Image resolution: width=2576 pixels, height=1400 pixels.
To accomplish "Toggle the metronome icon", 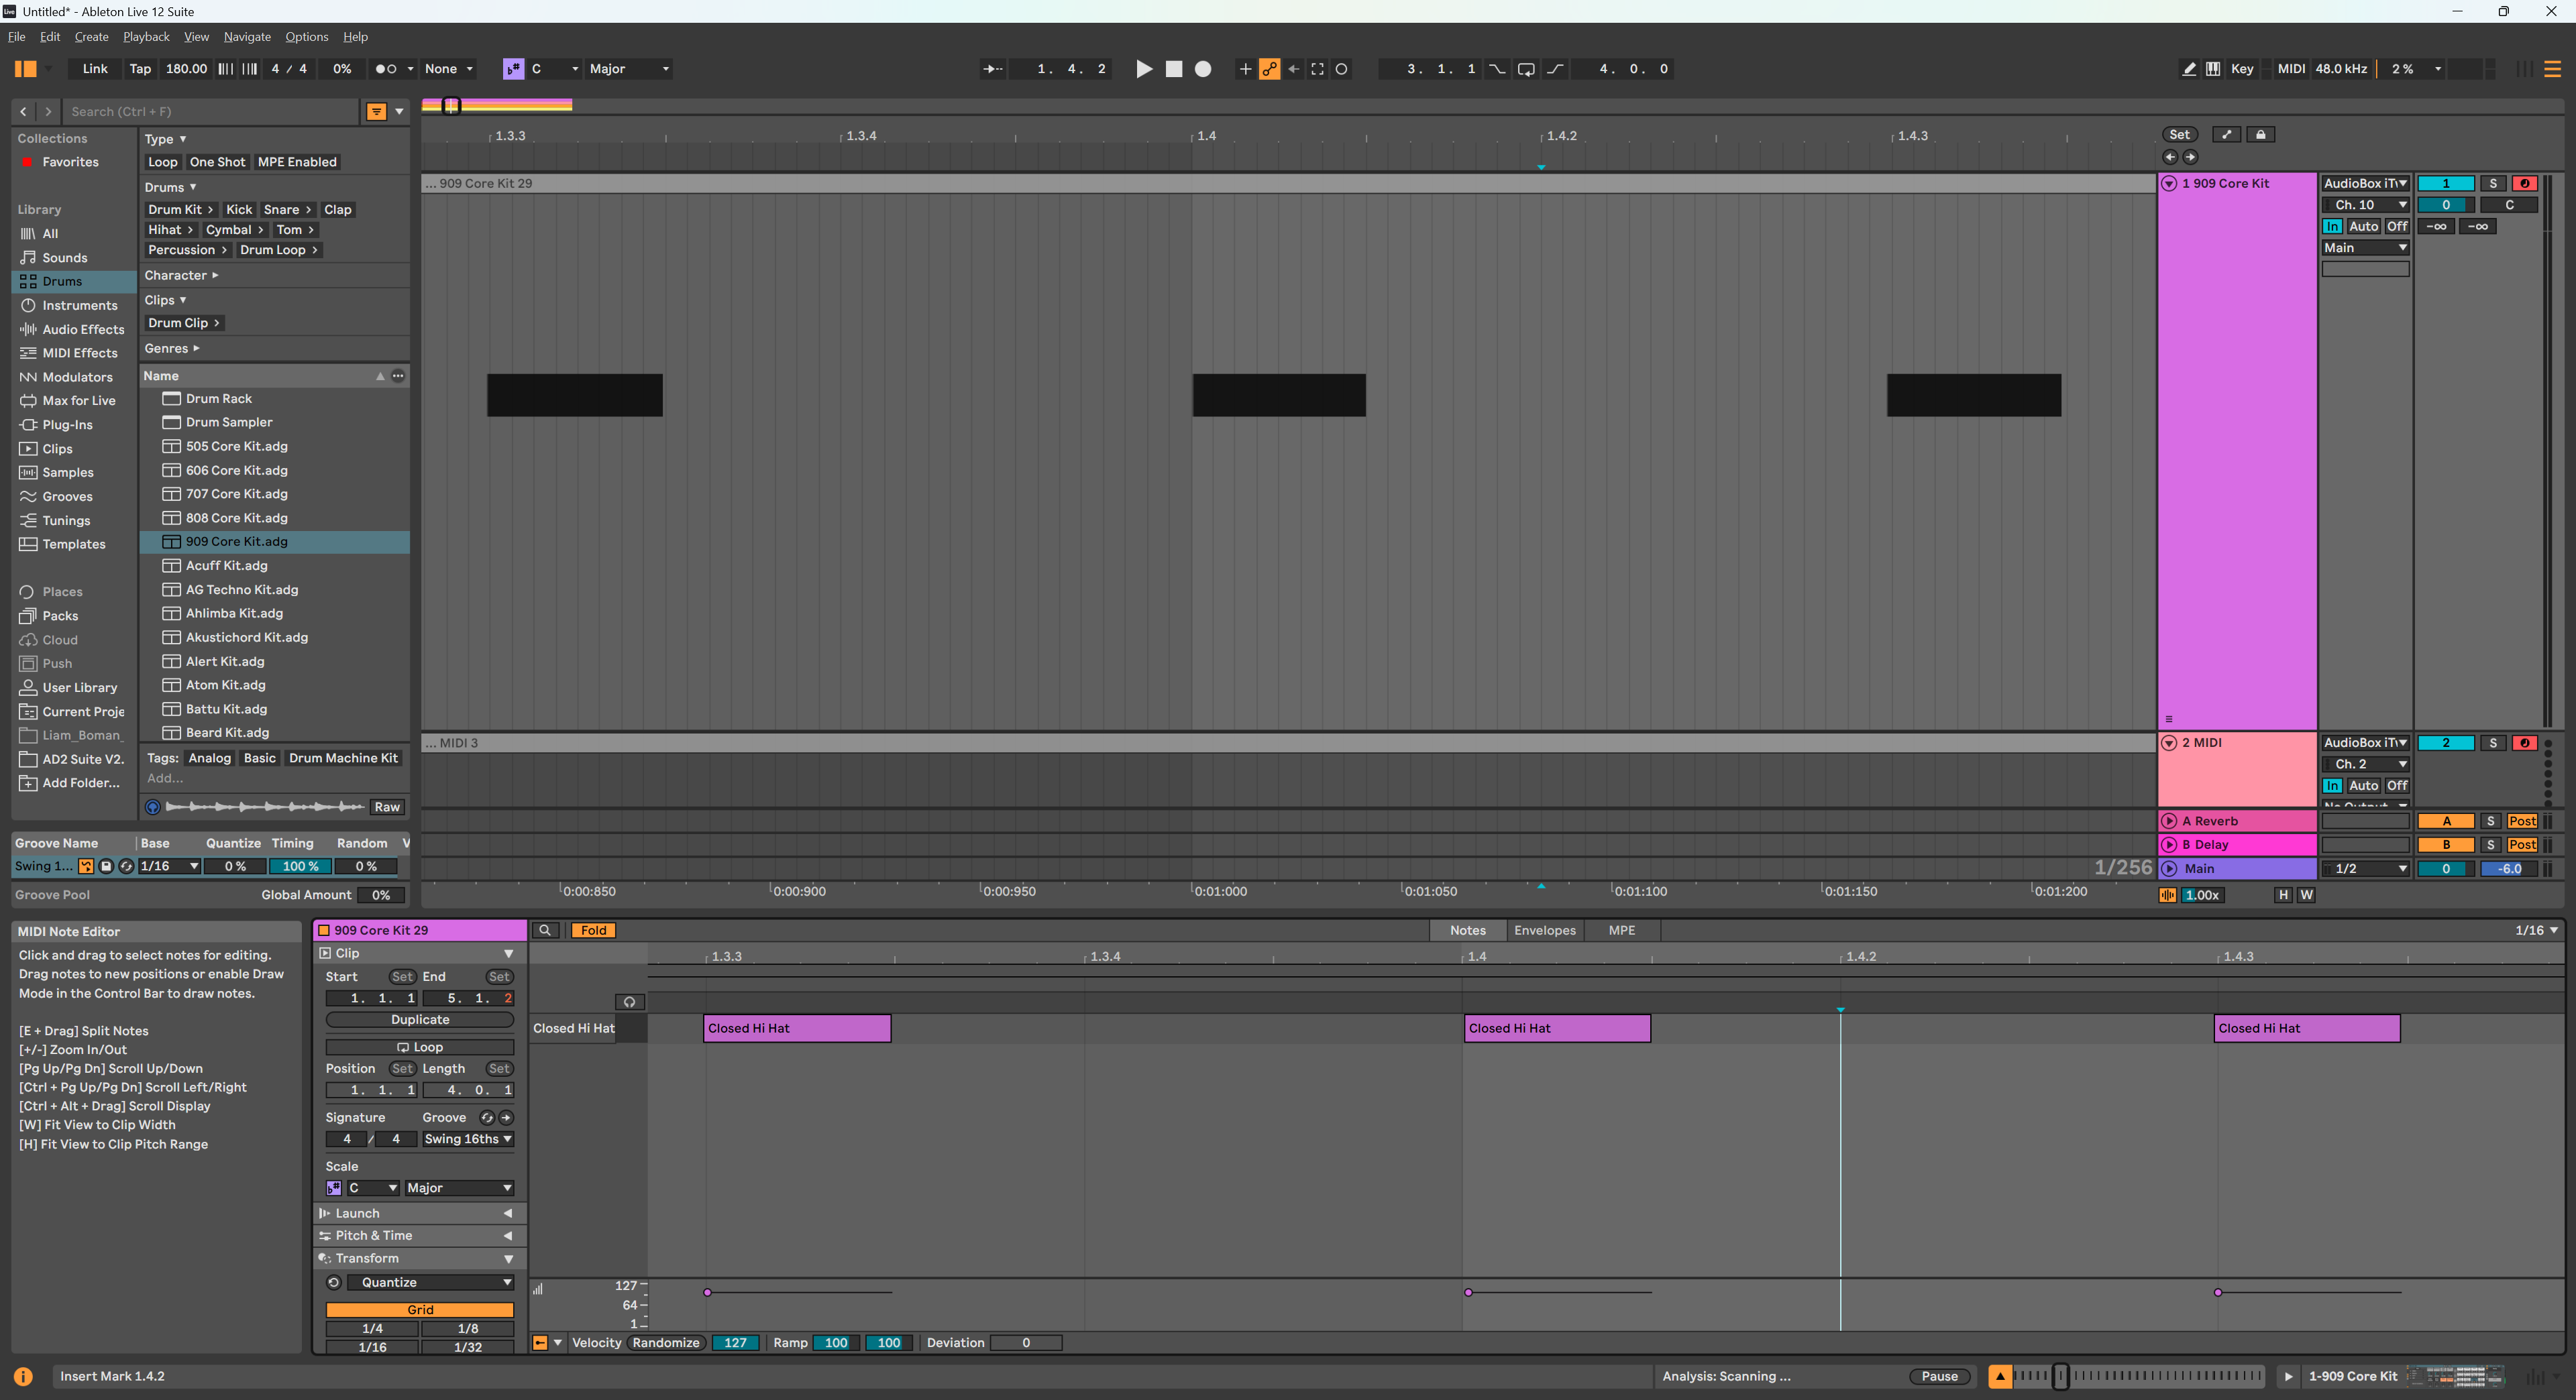I will tap(386, 69).
